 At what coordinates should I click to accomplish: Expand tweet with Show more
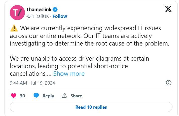69,74
